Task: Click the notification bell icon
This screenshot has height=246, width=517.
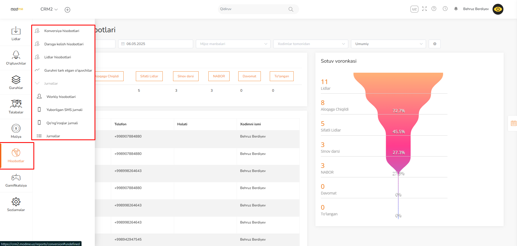Action: [456, 9]
